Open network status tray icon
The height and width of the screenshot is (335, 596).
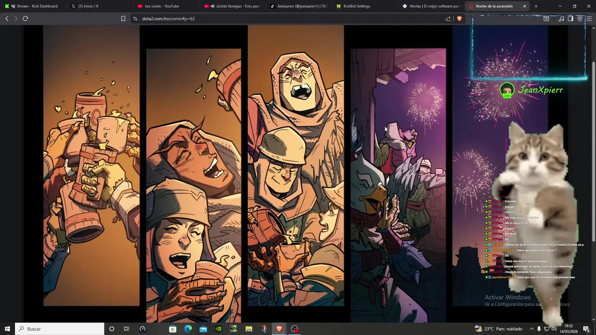pos(547,329)
